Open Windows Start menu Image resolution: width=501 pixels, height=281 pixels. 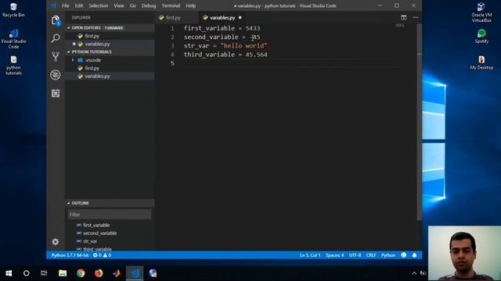pyautogui.click(x=9, y=273)
